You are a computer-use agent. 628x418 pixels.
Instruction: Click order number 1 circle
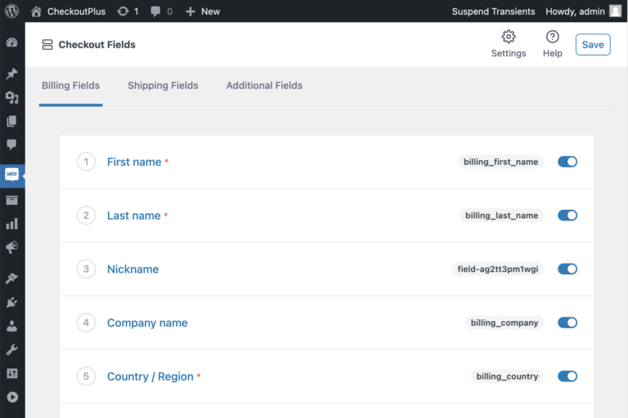pyautogui.click(x=86, y=162)
